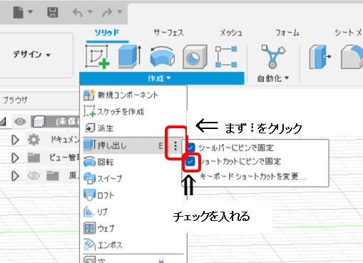Viewport: 363px width, 263px height.
Task: Switch to the ソリッド tab
Action: [107, 33]
